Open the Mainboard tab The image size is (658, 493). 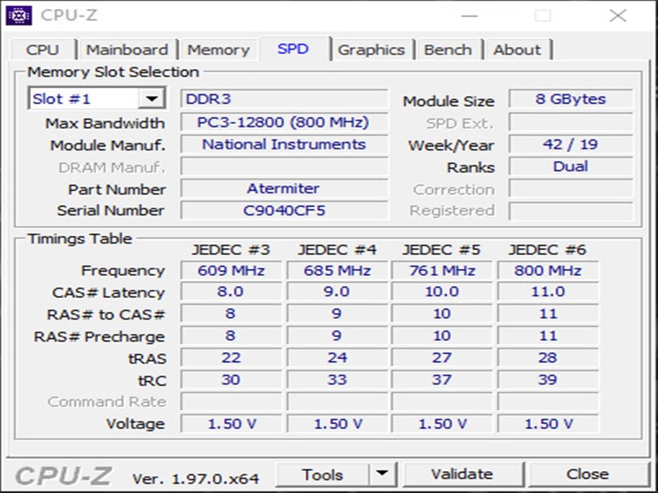pyautogui.click(x=127, y=50)
